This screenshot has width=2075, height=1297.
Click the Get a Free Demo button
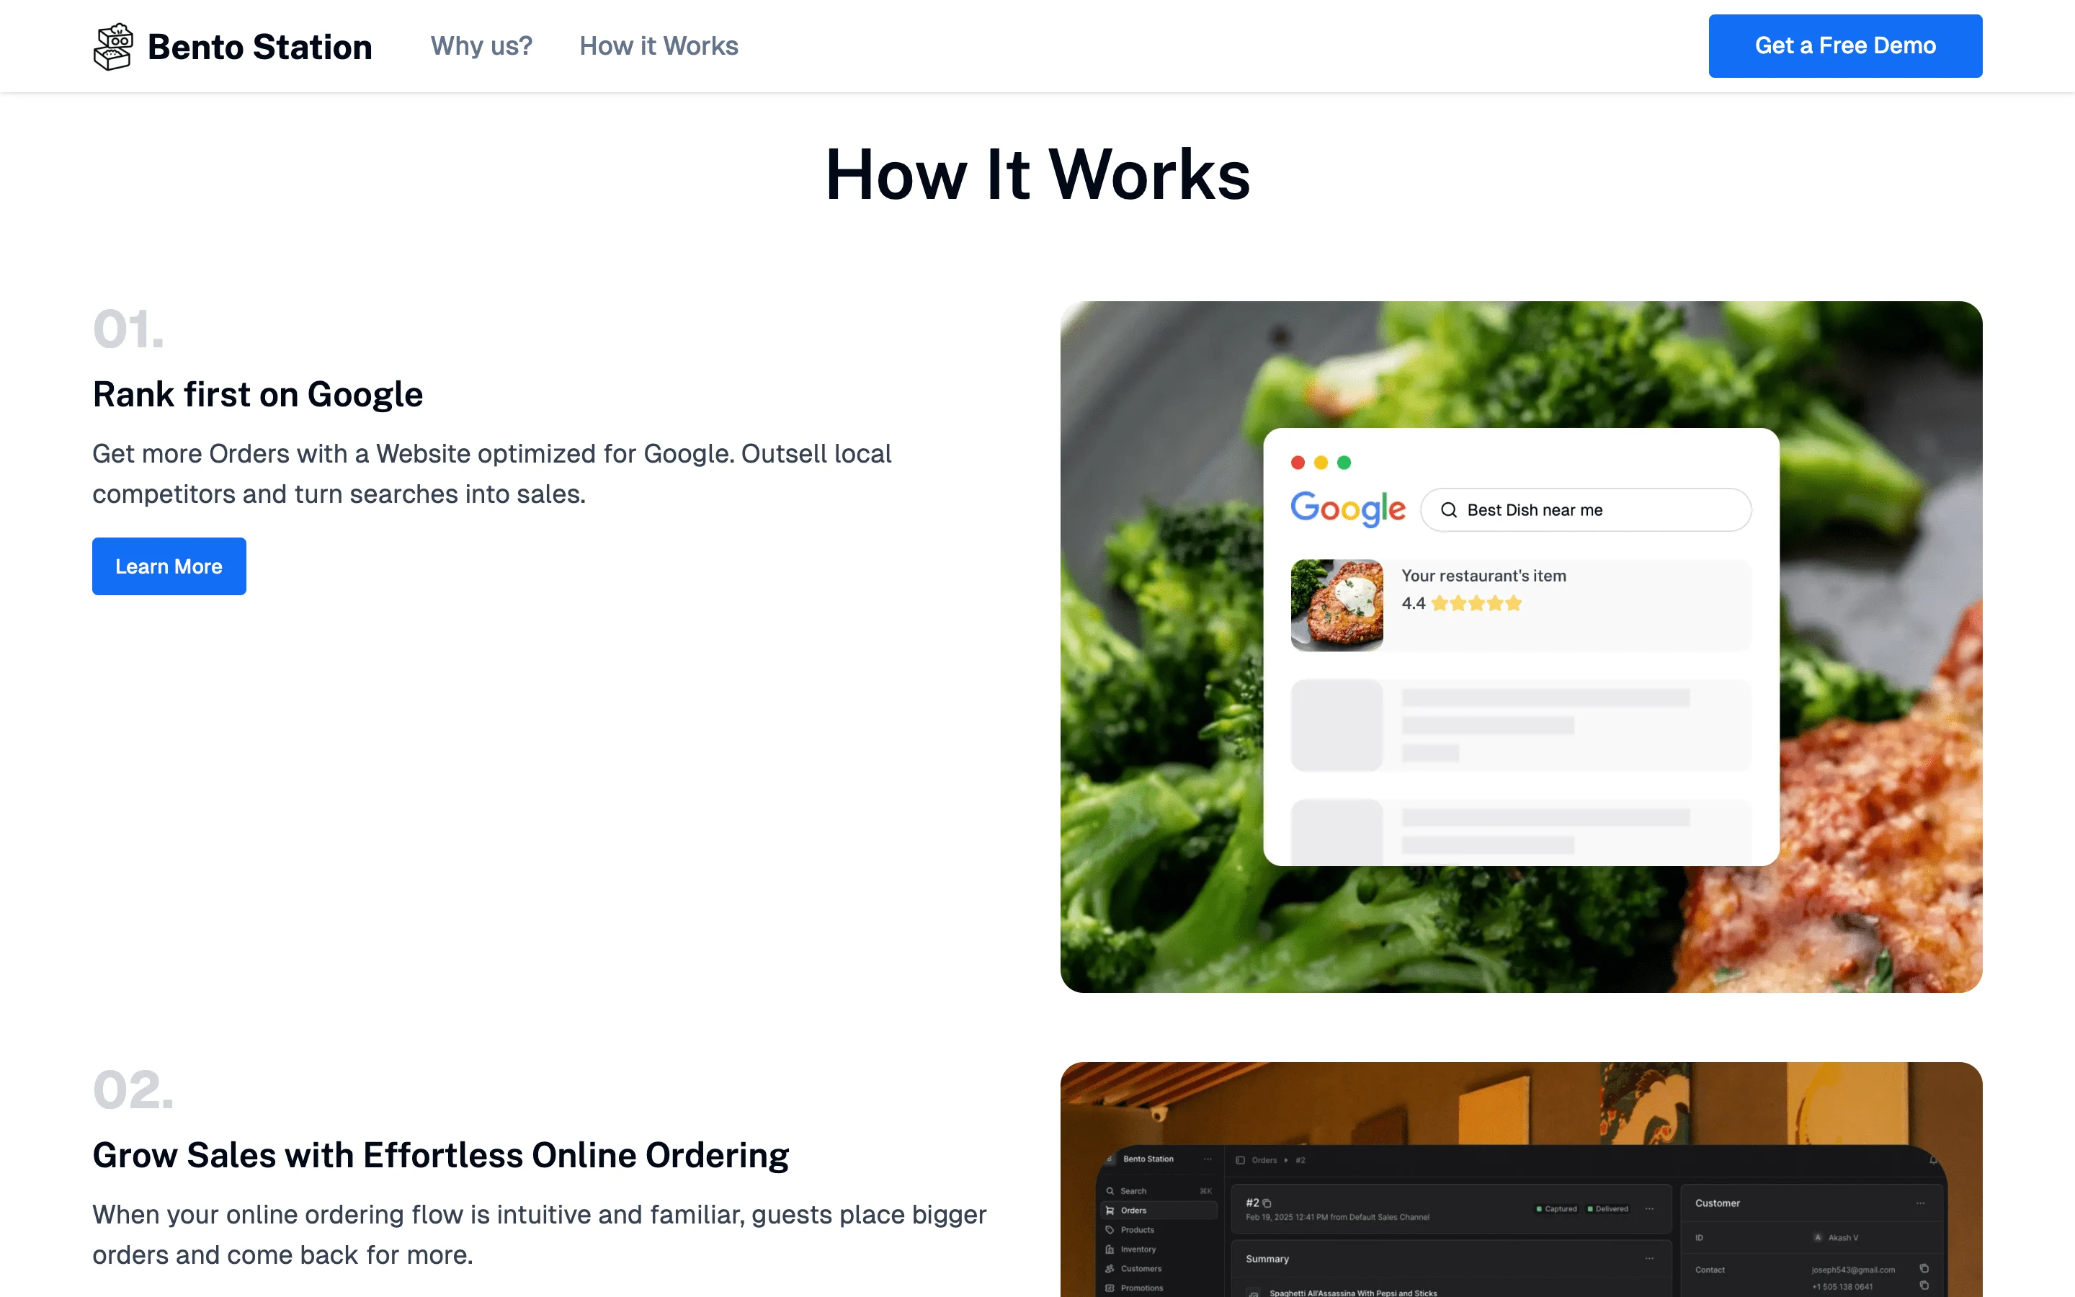point(1845,45)
